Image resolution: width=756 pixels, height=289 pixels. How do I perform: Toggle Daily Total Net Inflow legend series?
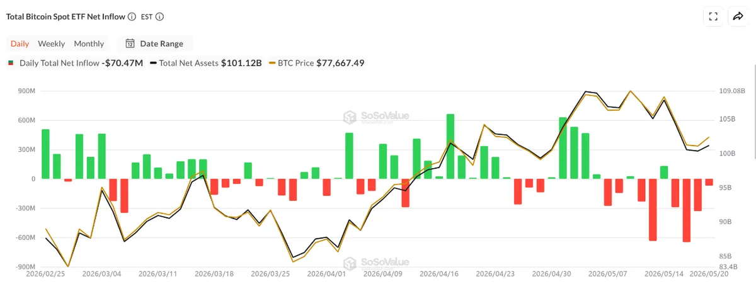click(75, 63)
